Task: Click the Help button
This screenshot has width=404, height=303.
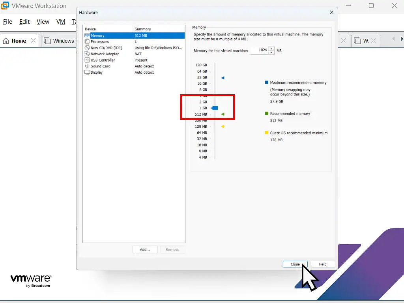Action: [322, 264]
